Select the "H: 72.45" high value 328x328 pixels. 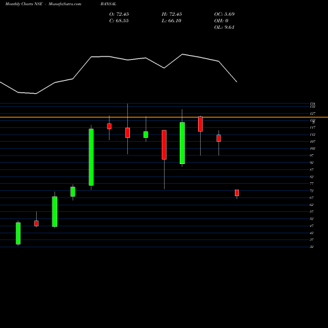click(172, 14)
